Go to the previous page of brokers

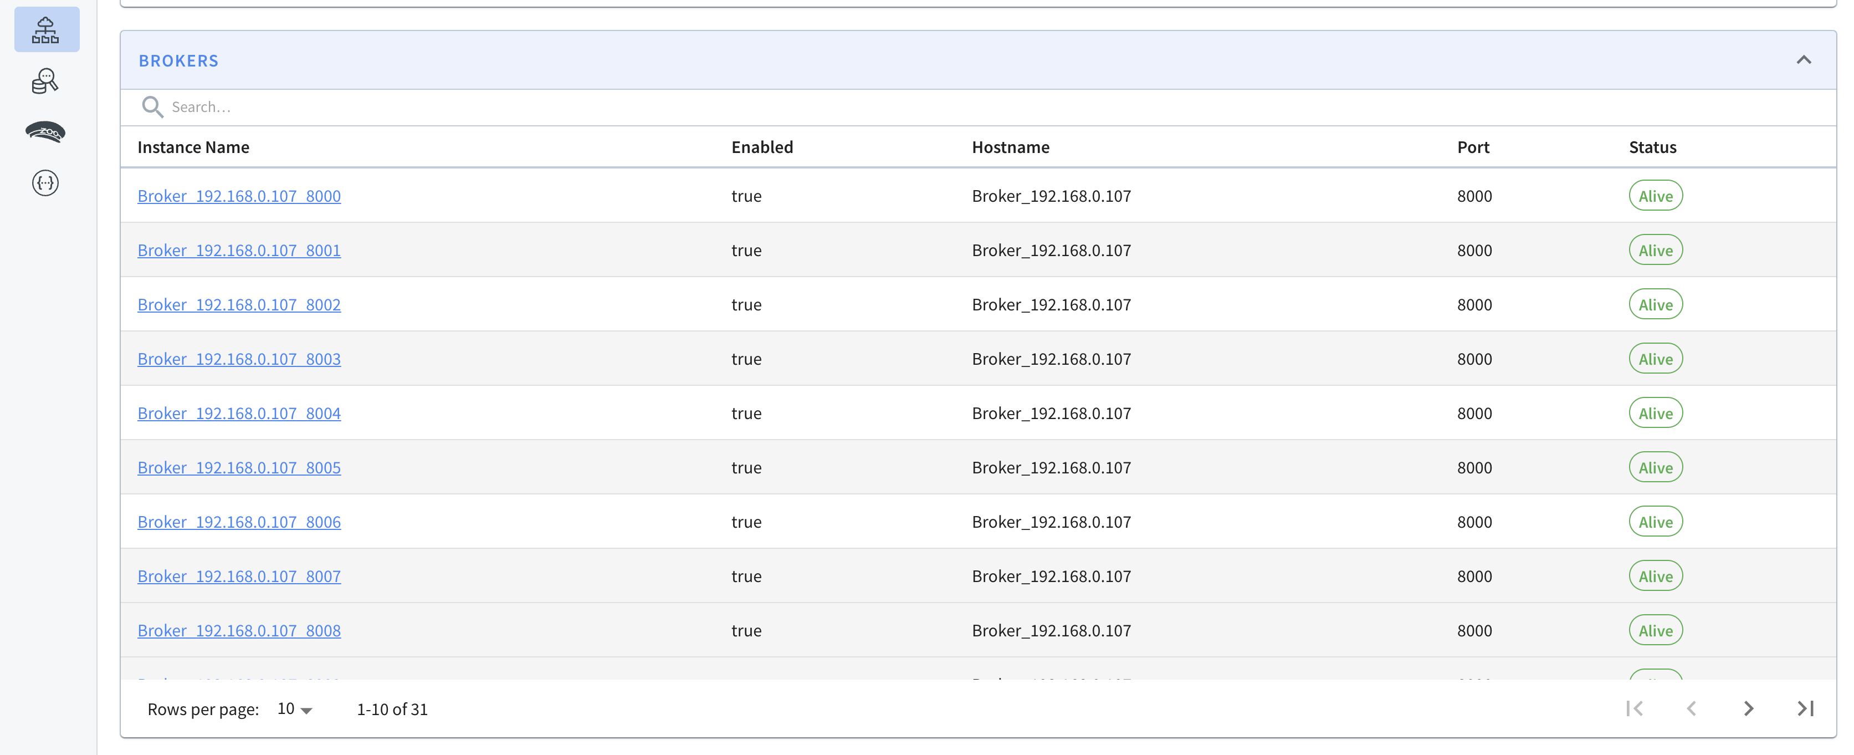1691,708
